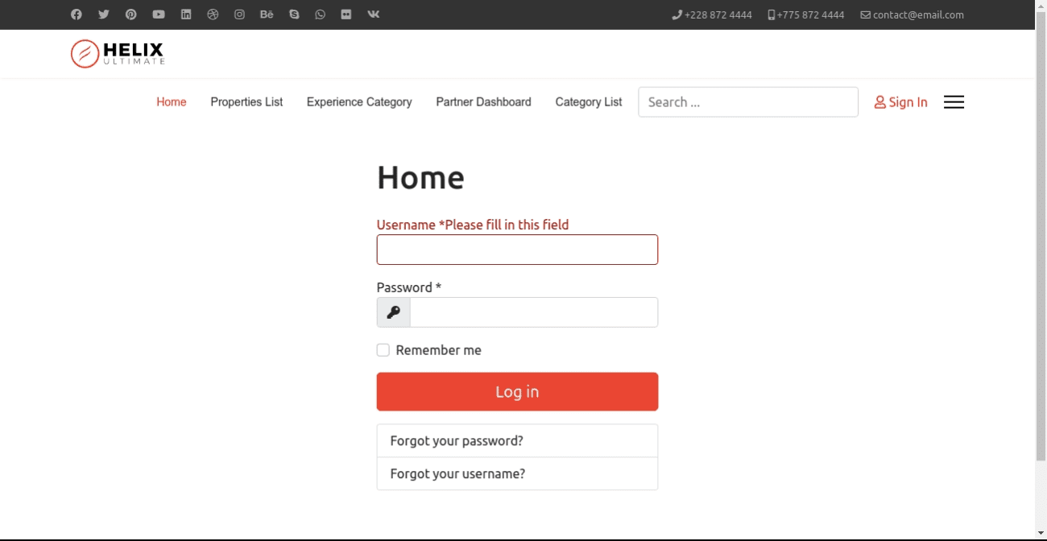Open Experience Category menu item
The image size is (1047, 541).
click(x=359, y=102)
